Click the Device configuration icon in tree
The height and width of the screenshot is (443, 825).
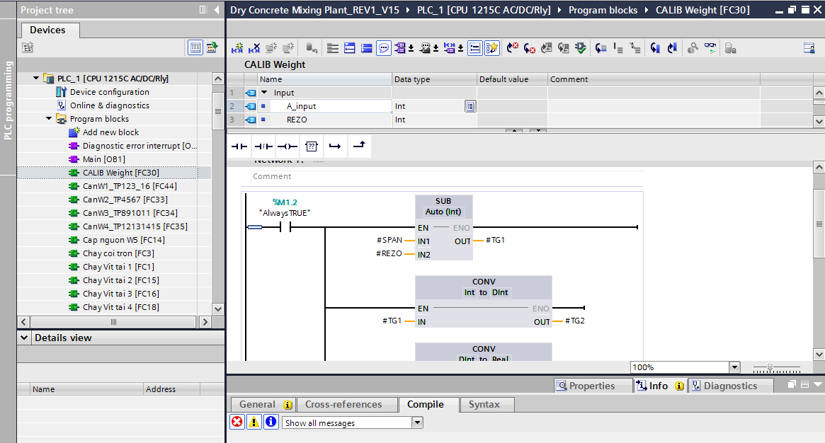[61, 92]
